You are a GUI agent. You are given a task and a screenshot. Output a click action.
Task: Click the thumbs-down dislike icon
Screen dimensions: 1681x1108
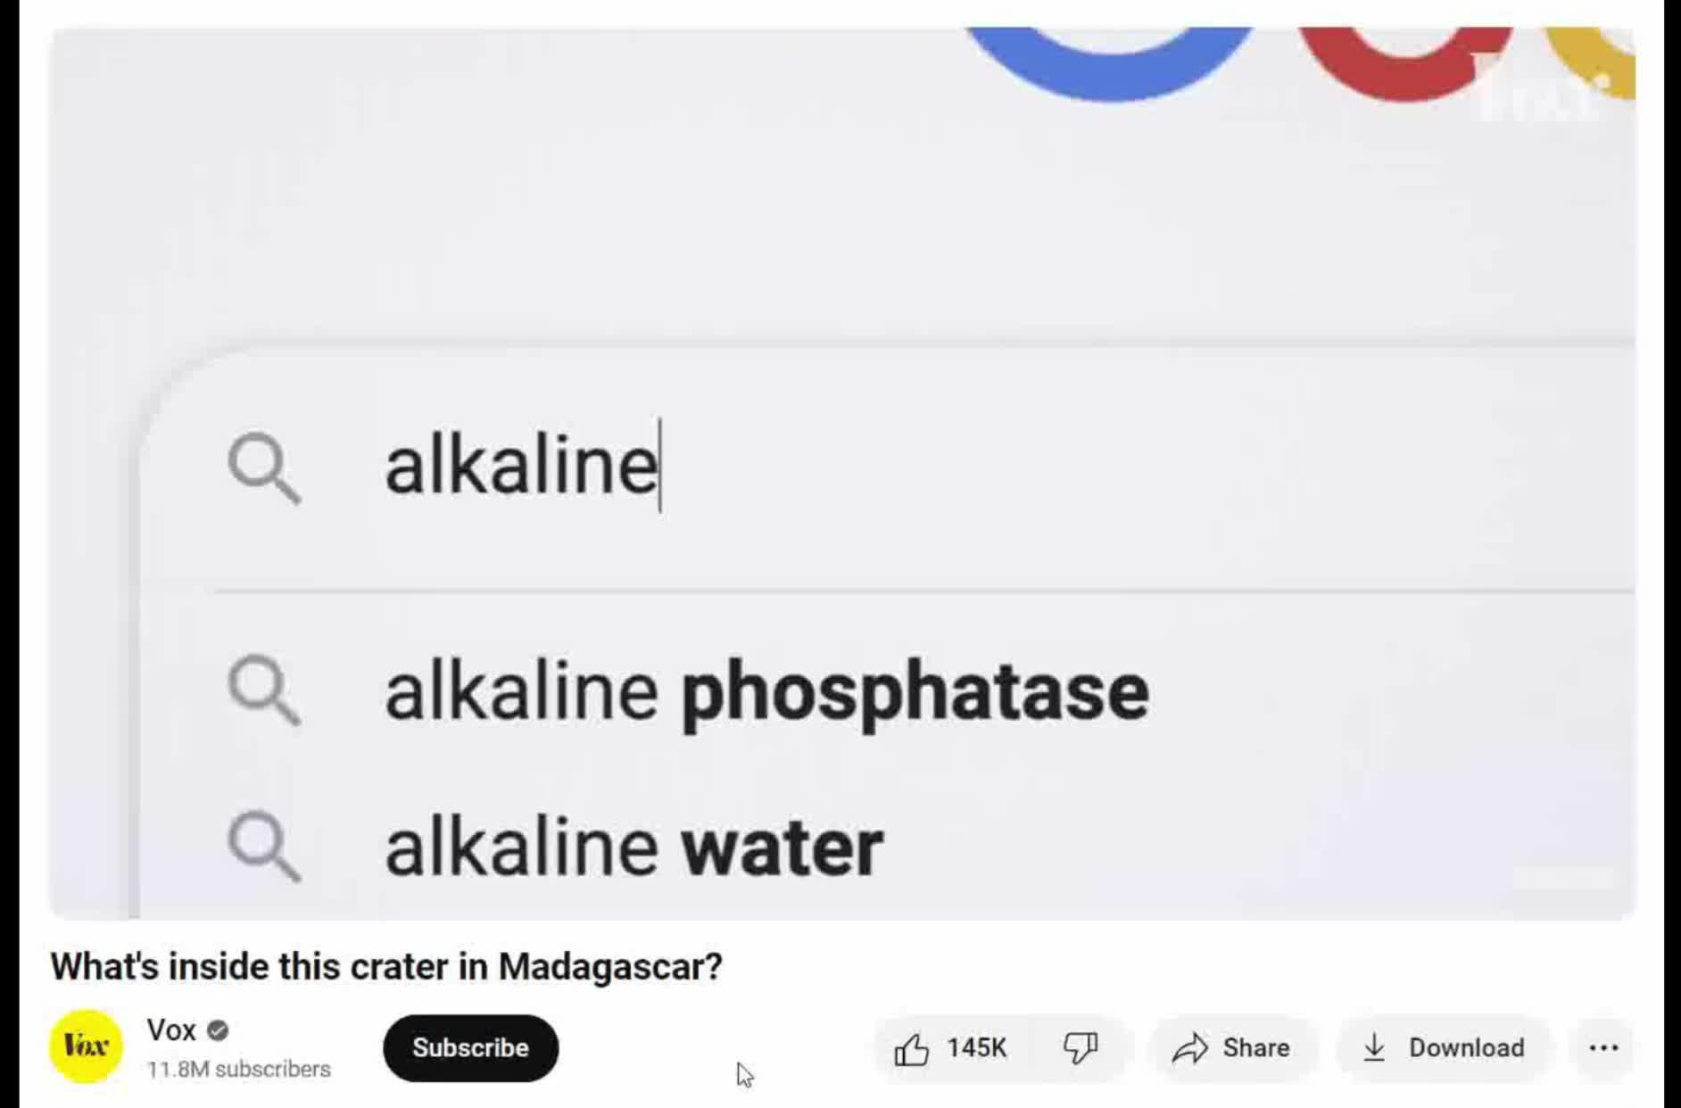click(x=1080, y=1048)
